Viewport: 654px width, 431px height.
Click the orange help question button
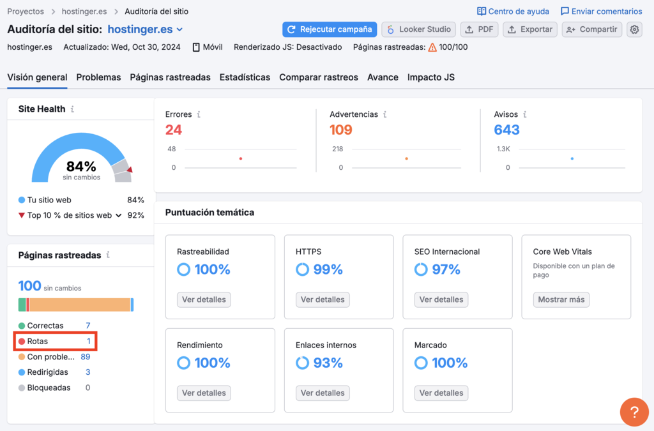coord(634,412)
